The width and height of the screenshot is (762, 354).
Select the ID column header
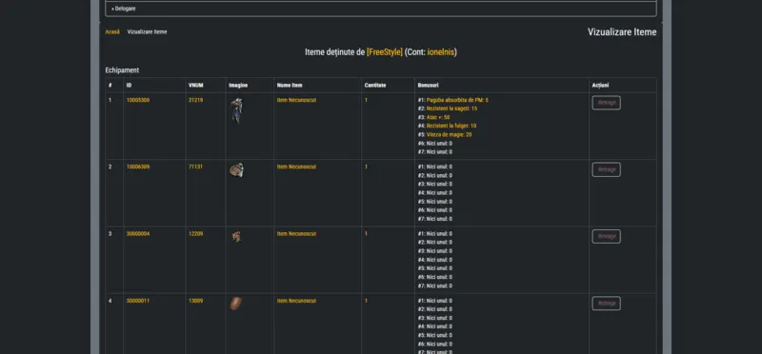pyautogui.click(x=129, y=86)
